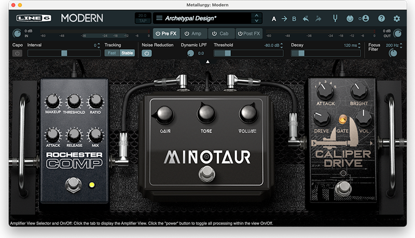Select previous preset with up chevron
Screen dimensions: 415x238
tap(256, 16)
